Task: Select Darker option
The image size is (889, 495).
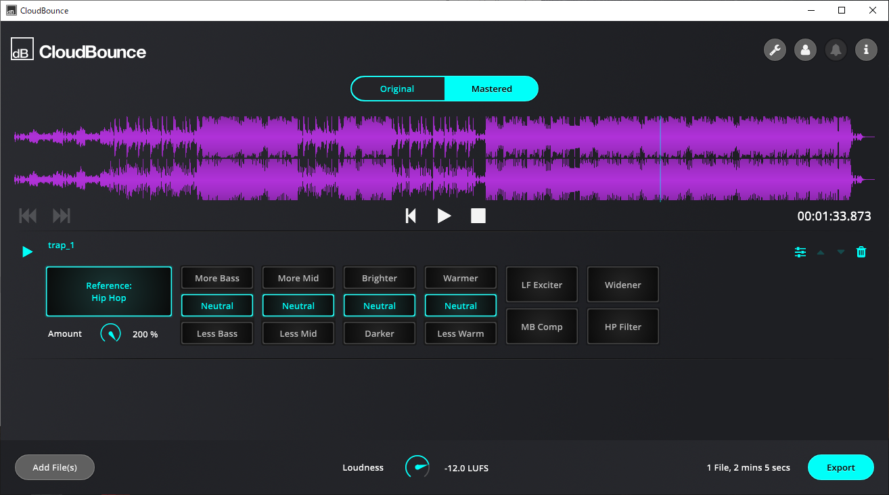Action: (380, 333)
